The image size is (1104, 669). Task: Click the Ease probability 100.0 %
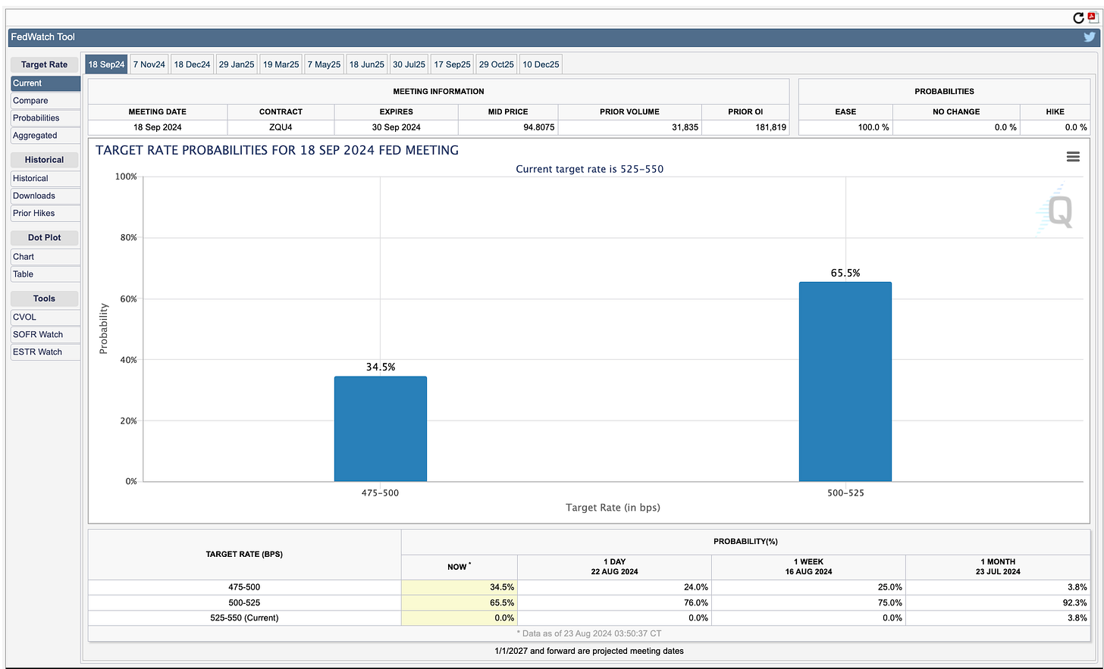(873, 127)
